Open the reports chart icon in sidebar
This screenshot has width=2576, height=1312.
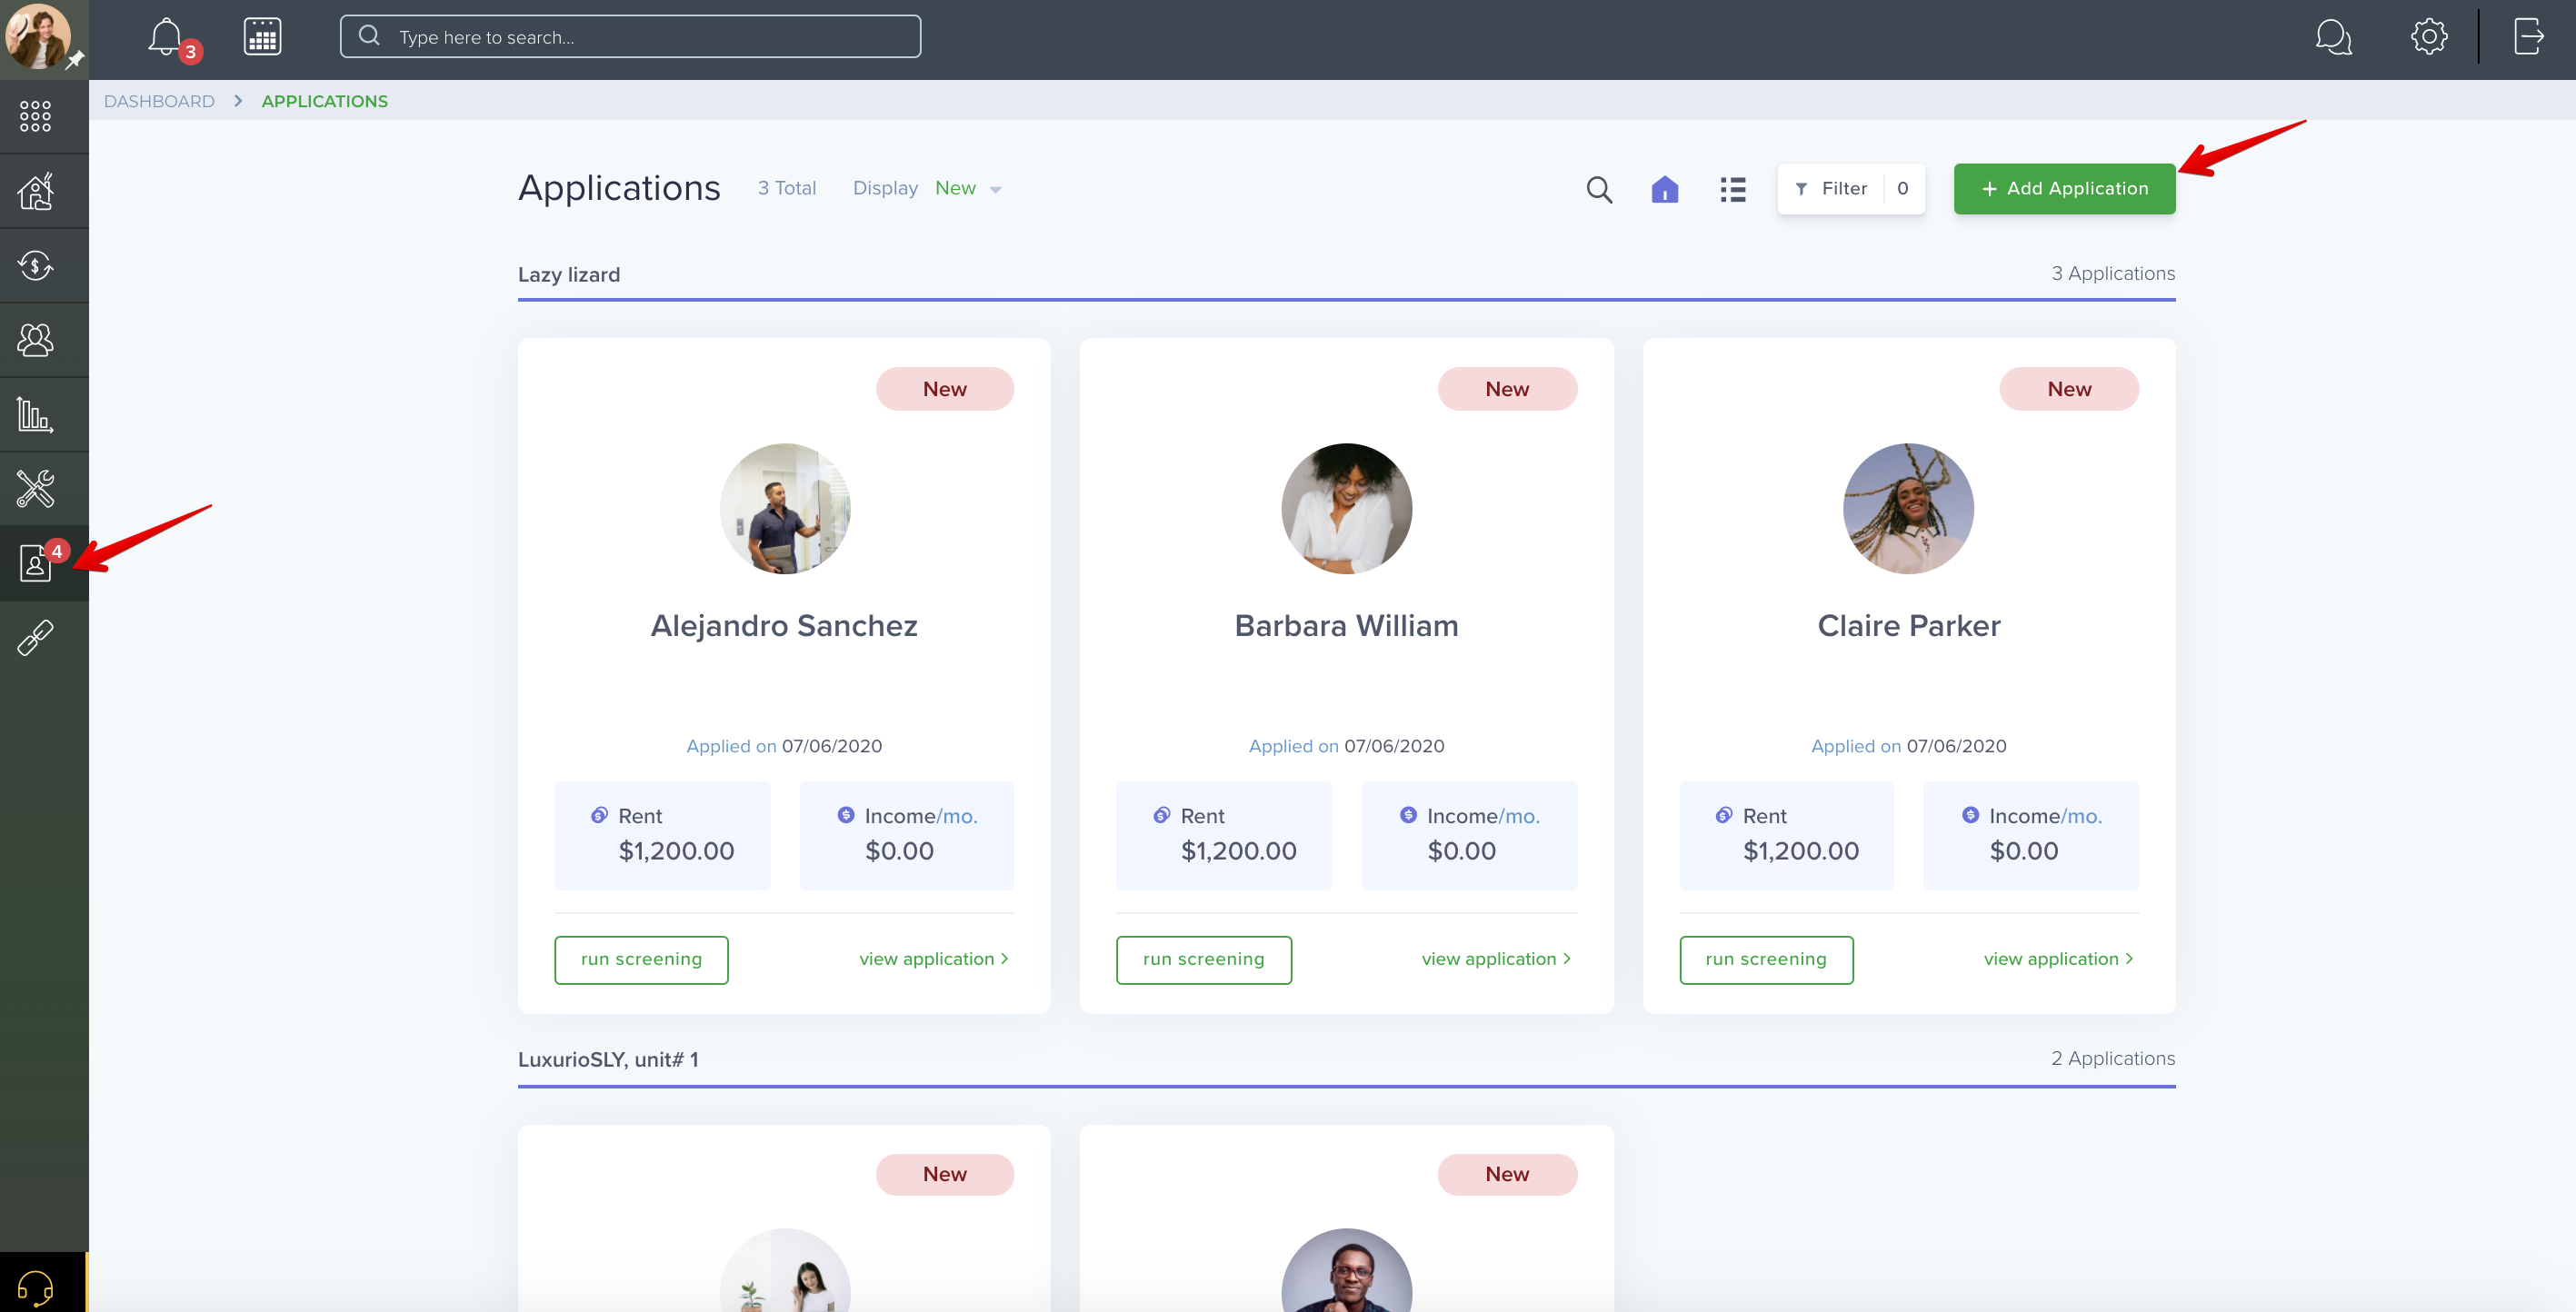pos(35,414)
